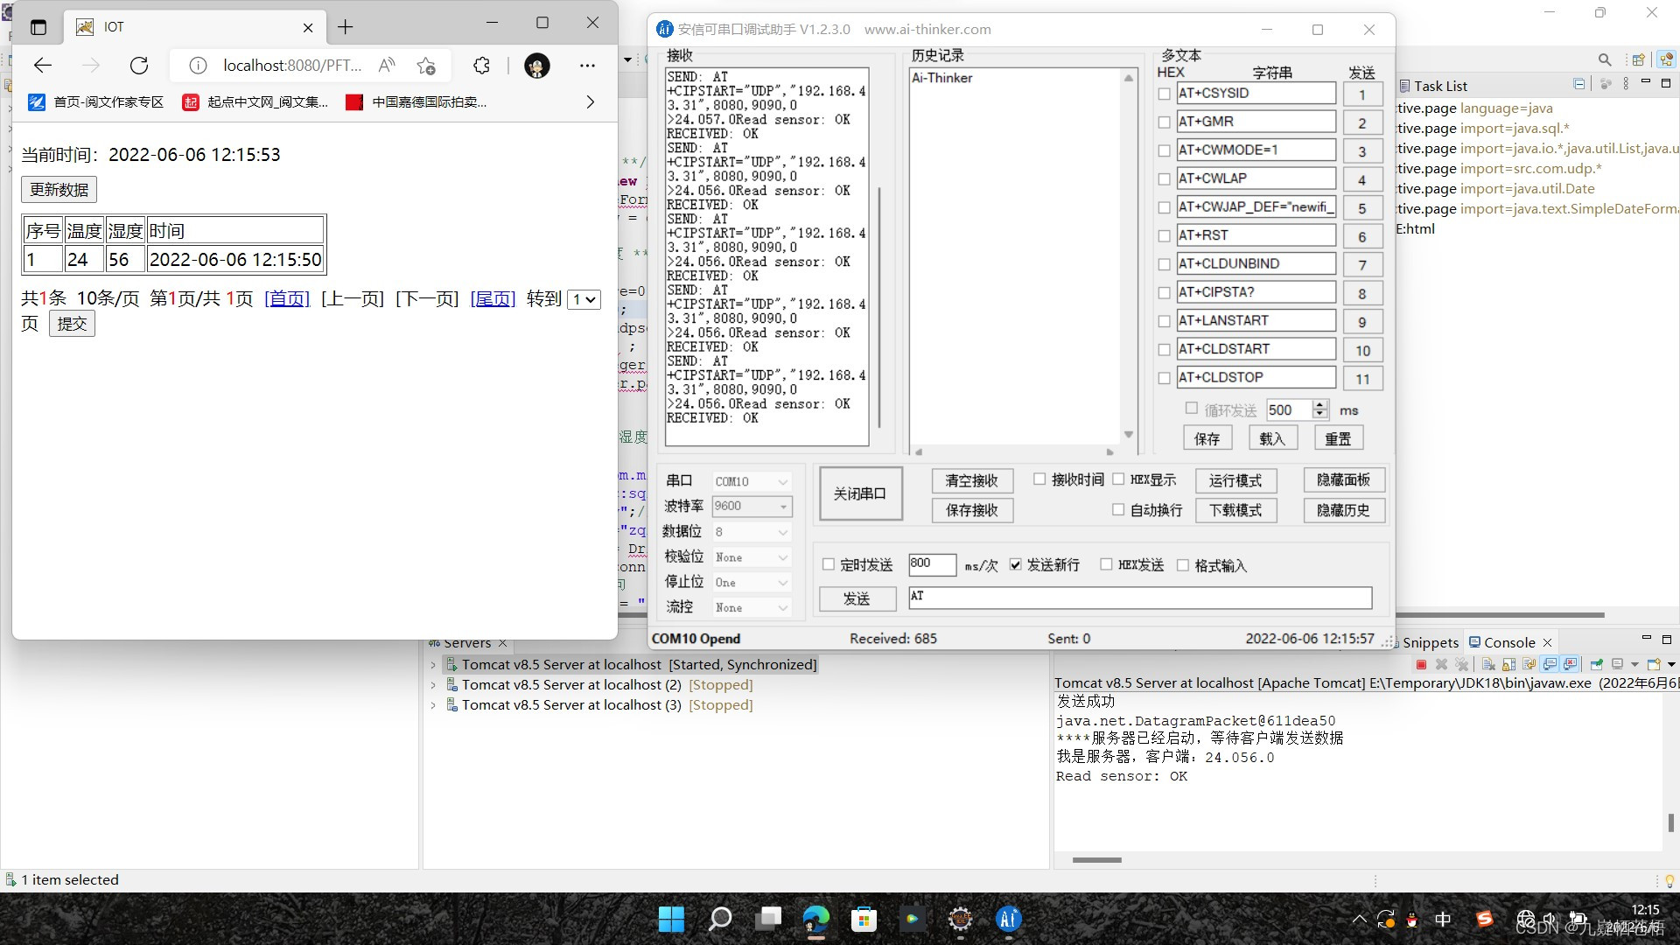Viewport: 1680px width, 945px height.
Task: Enable the 定时发送 checkbox
Action: point(829,565)
